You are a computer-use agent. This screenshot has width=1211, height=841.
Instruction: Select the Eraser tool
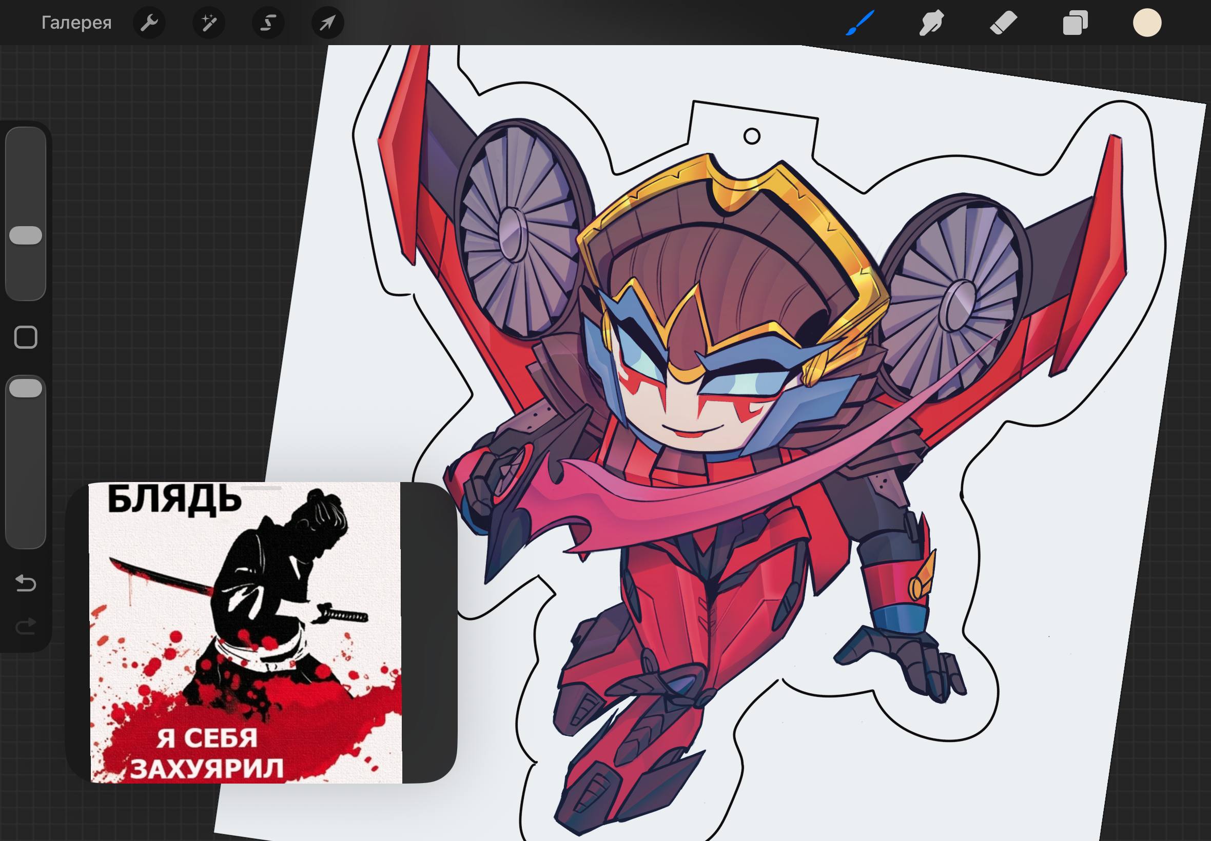pos(1003,23)
